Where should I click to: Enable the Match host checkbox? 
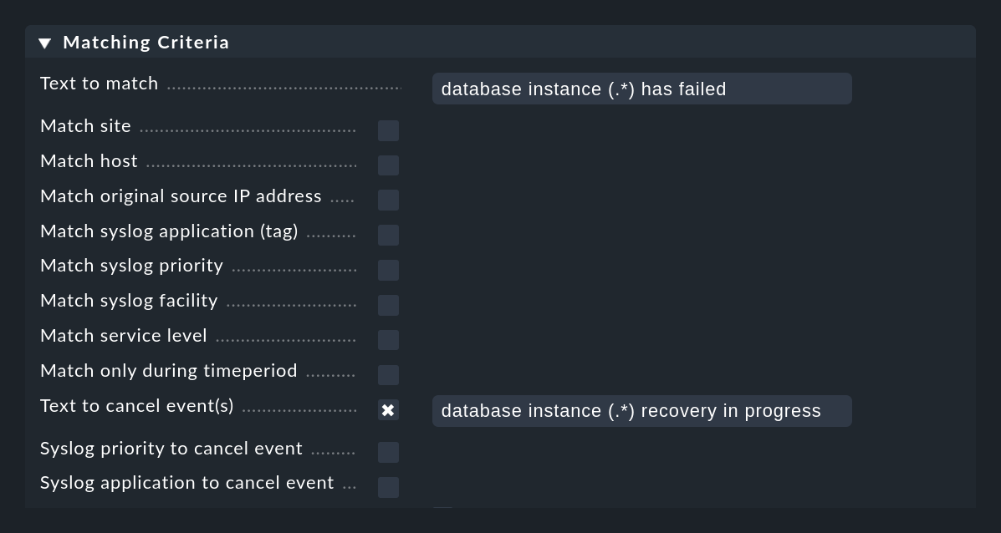[x=388, y=165]
